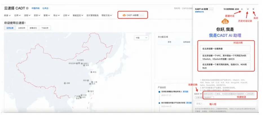Select the 福州 city marker on the map
Viewport: 263px width, 115px height.
click(89, 91)
